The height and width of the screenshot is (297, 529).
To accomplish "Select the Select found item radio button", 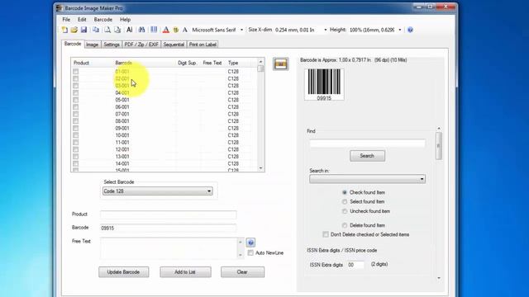I will (x=345, y=201).
